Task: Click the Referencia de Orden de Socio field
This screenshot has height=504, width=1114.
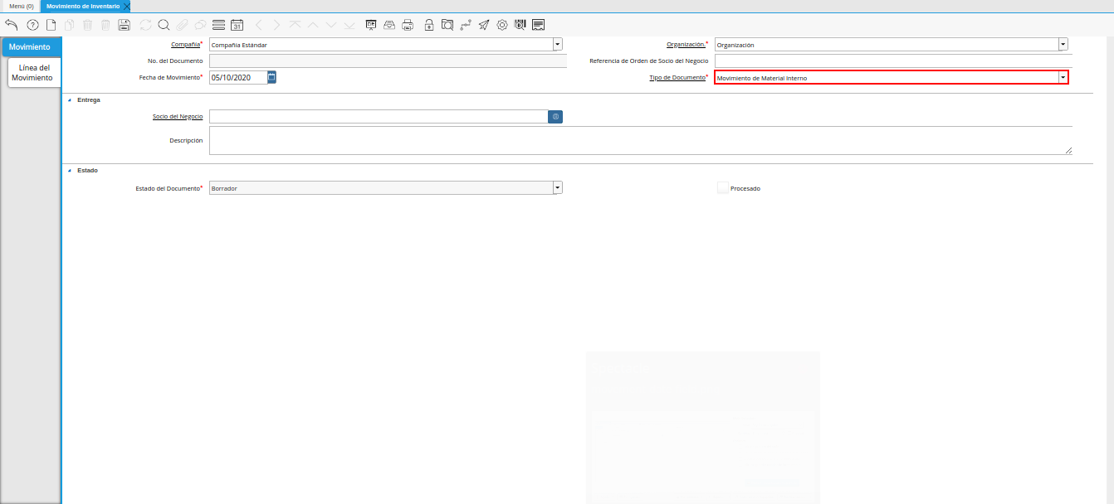Action: tap(893, 61)
